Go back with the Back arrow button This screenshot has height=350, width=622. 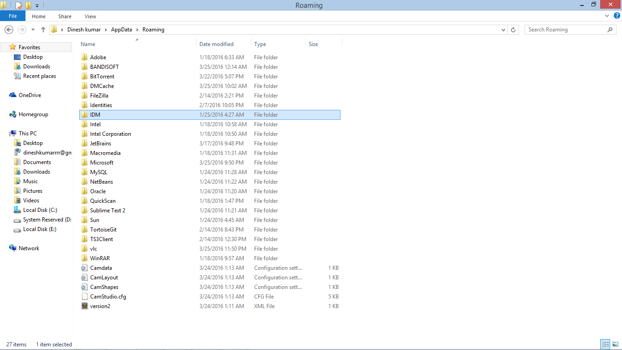(9, 30)
